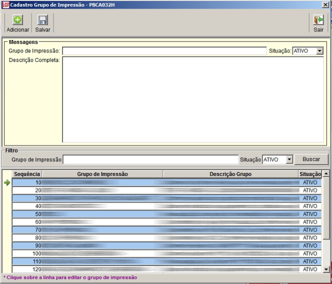
Task: Click the Descrição Grupo column header
Action: 230,174
